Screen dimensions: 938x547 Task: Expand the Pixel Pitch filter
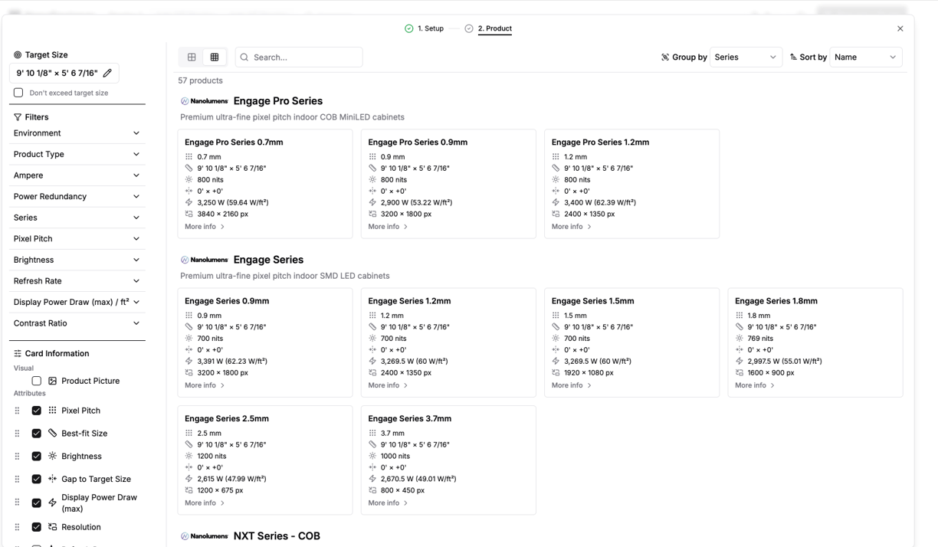(x=77, y=239)
